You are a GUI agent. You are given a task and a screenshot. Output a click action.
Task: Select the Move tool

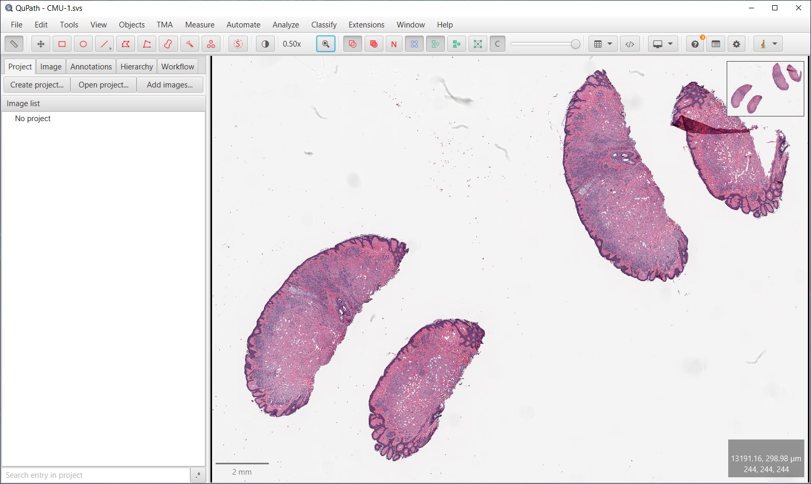point(41,44)
